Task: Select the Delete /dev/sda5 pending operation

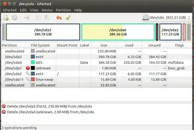Action: 50,106
